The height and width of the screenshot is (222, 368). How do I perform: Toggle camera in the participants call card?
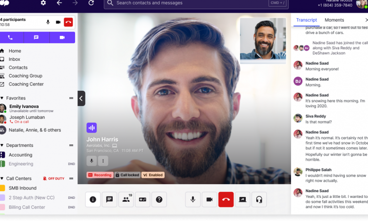(58, 22)
